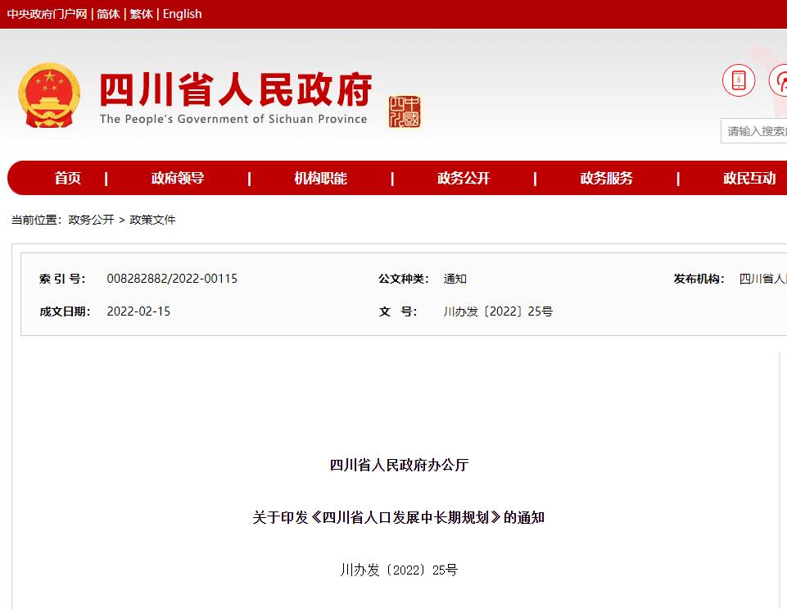Viewport: 787px width, 609px height.
Task: Click the 四川省人民政府 site title
Action: 236,89
